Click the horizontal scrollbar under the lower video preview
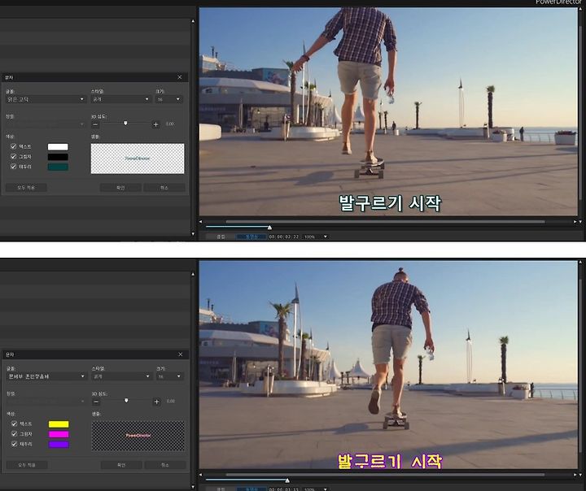 (x=385, y=475)
